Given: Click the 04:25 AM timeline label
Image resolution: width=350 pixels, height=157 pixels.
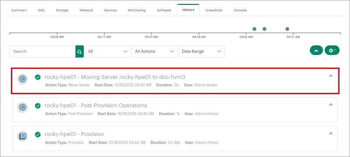Looking at the screenshot, I should tap(151, 37).
